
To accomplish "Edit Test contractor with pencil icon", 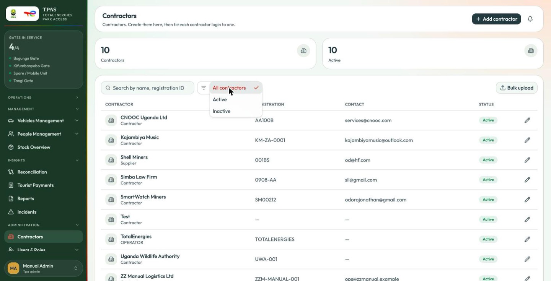I will pyautogui.click(x=527, y=219).
